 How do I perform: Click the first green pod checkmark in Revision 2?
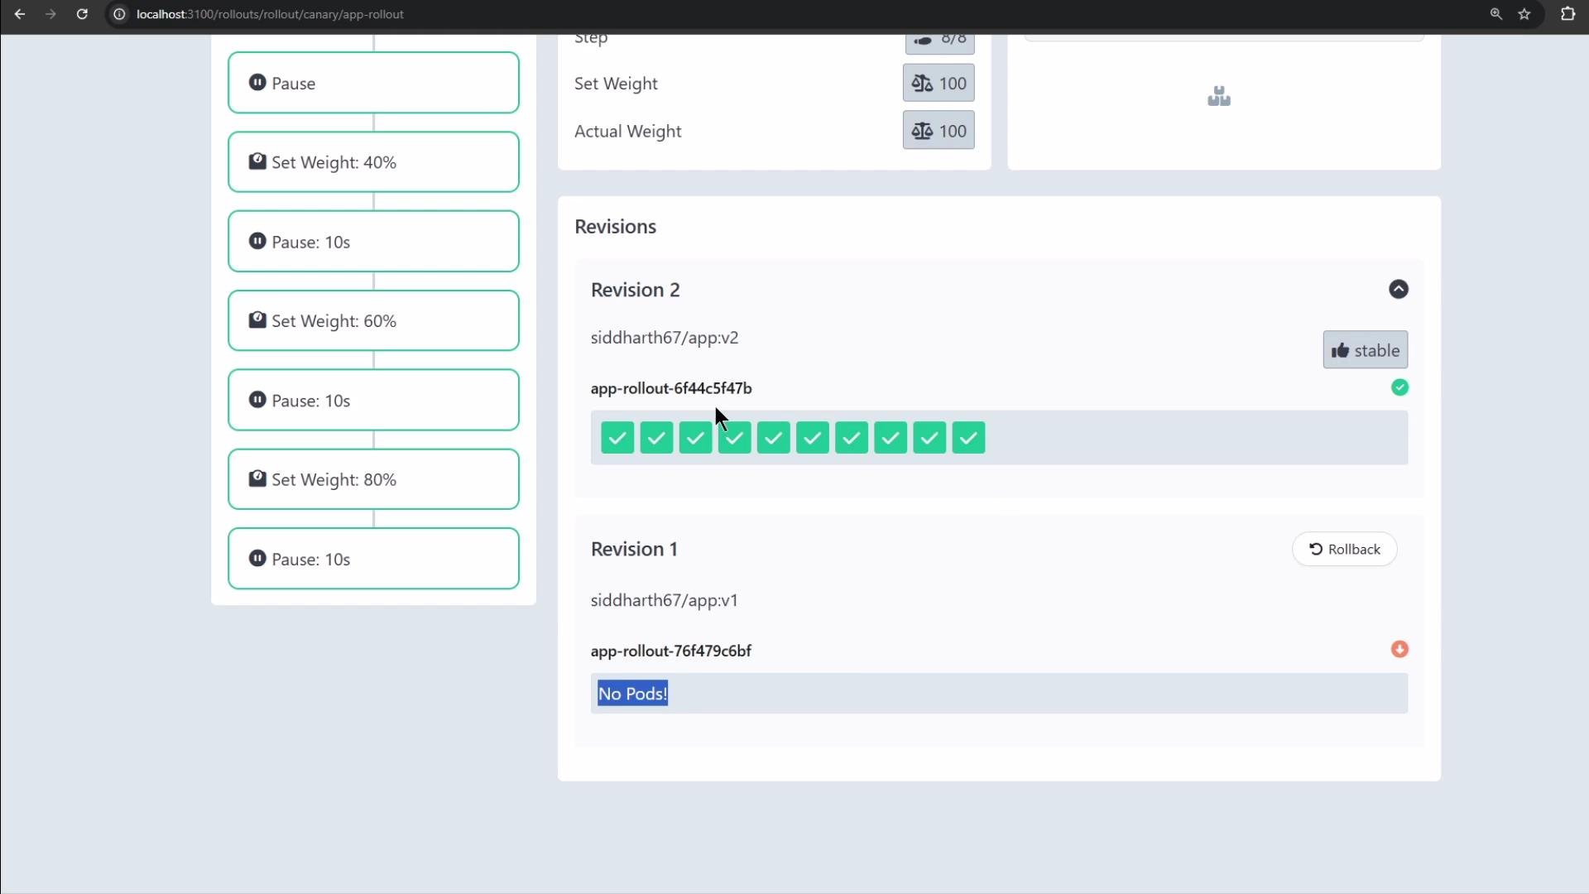point(617,438)
